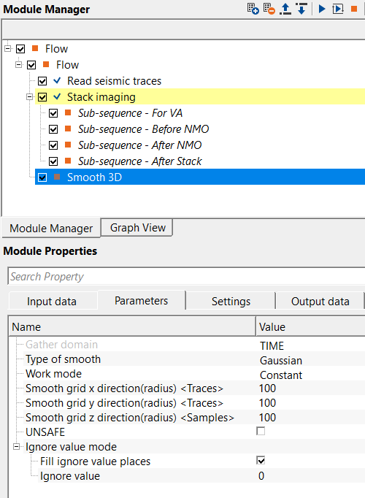Switch to the Graph View tab
This screenshot has width=365, height=498.
(x=138, y=228)
